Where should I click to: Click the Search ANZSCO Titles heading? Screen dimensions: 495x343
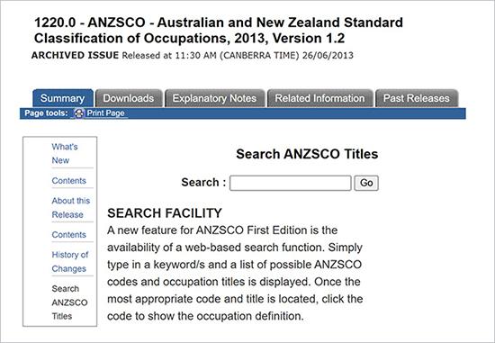[x=307, y=154]
